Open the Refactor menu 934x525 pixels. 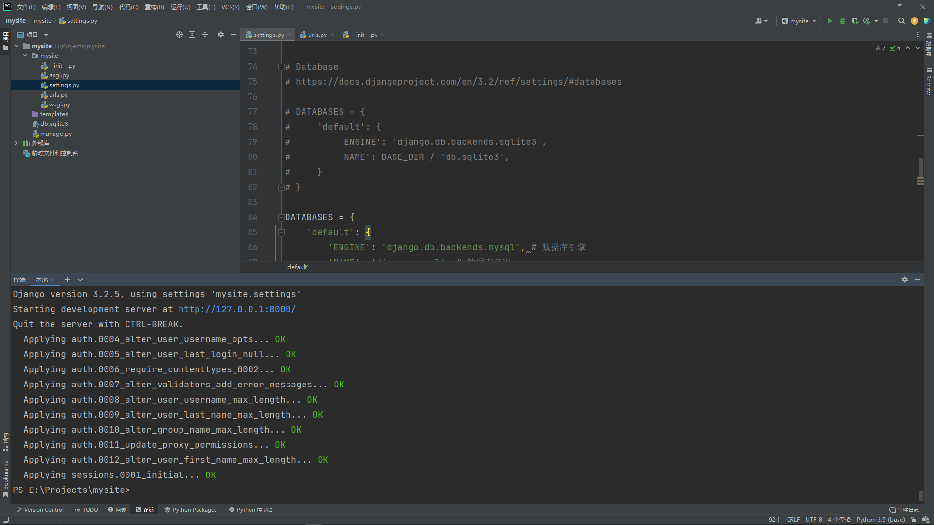pos(154,7)
